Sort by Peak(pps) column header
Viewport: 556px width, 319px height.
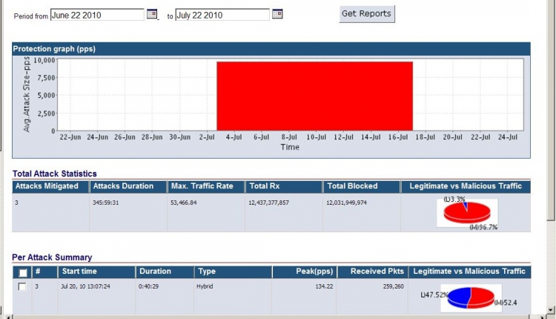pyautogui.click(x=305, y=272)
